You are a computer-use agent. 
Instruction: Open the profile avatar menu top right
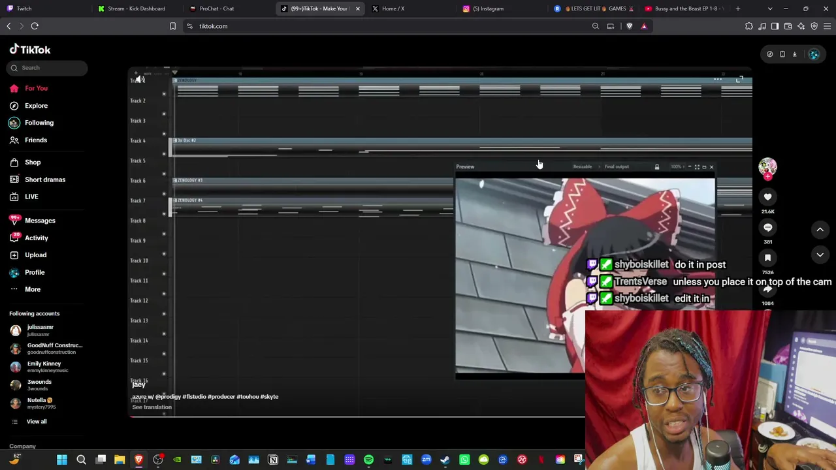[x=814, y=54]
